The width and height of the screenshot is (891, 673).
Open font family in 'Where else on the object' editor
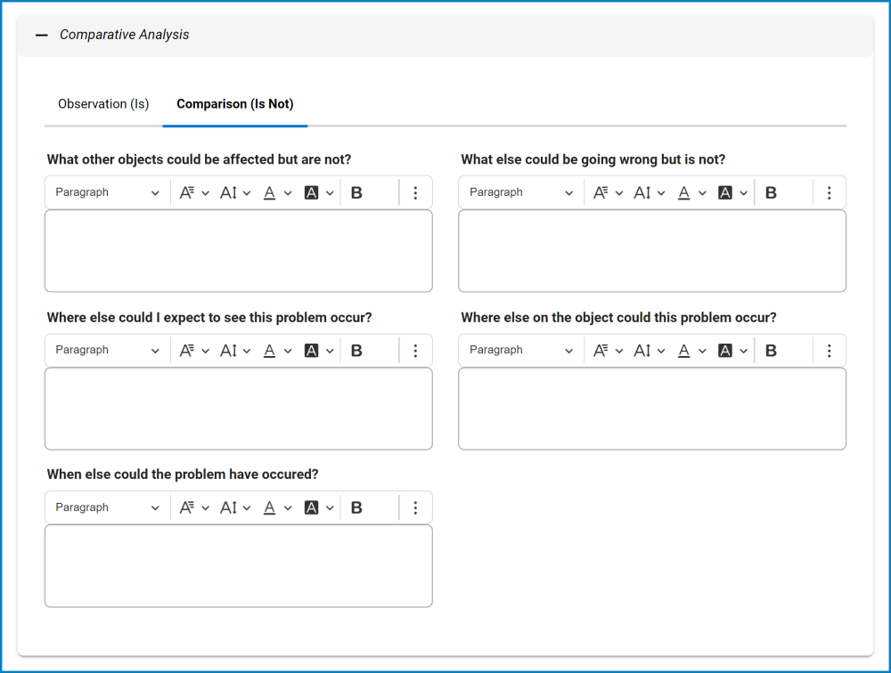(x=609, y=351)
